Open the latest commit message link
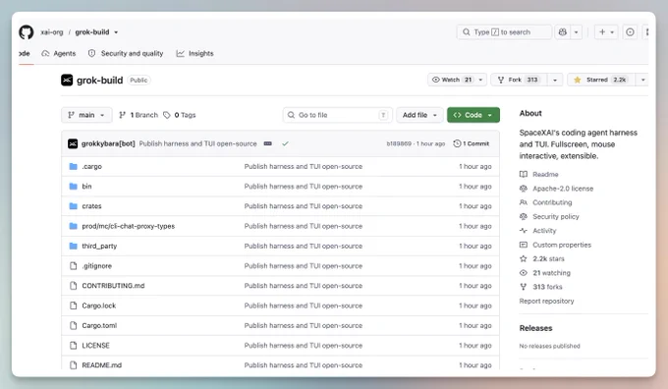The height and width of the screenshot is (389, 668). point(198,144)
